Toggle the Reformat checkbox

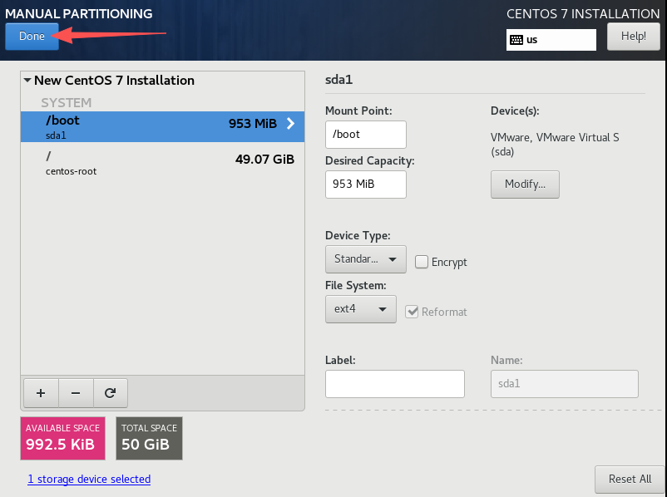pos(412,312)
